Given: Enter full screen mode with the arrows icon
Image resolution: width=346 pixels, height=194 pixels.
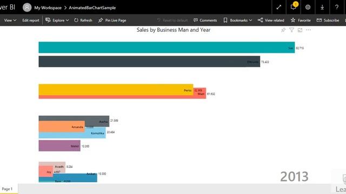Looking at the screenshot, I should tap(279, 7).
